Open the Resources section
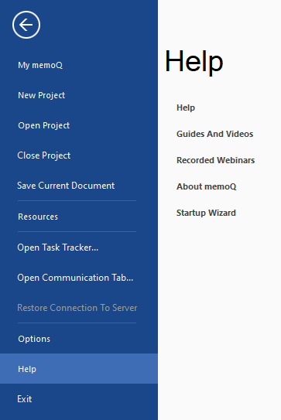281x420 pixels. pos(38,217)
